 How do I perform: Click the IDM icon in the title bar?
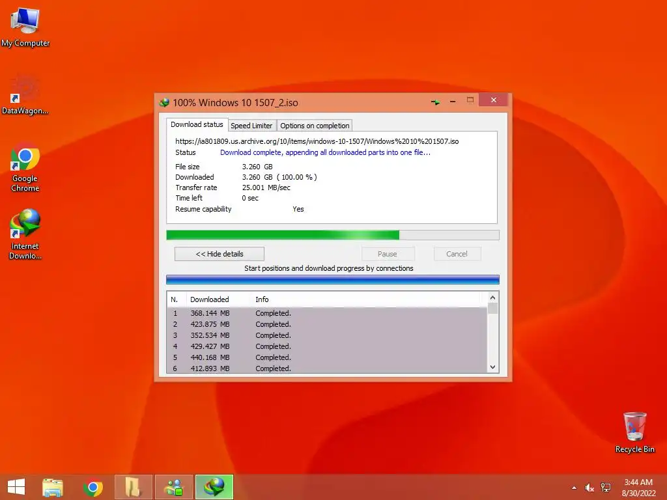(x=164, y=102)
